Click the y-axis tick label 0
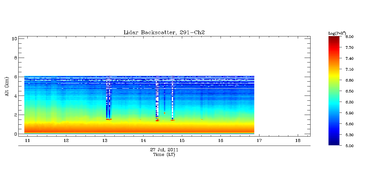 click(15, 134)
